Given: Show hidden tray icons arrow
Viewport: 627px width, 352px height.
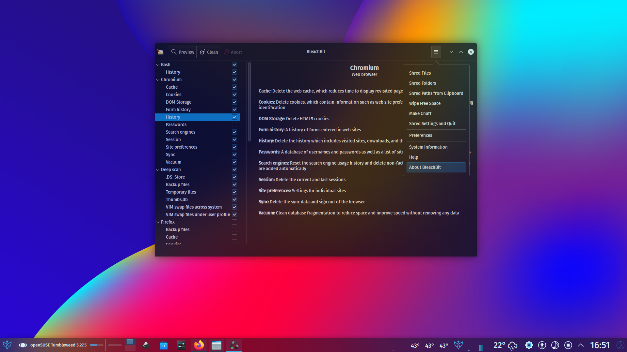Looking at the screenshot, I should [x=581, y=345].
